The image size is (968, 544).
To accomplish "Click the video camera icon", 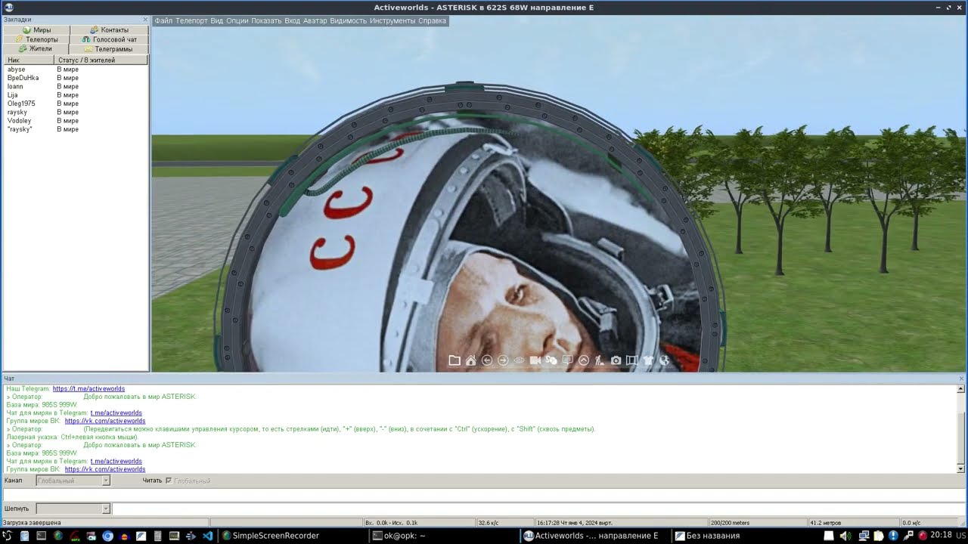I will point(535,360).
